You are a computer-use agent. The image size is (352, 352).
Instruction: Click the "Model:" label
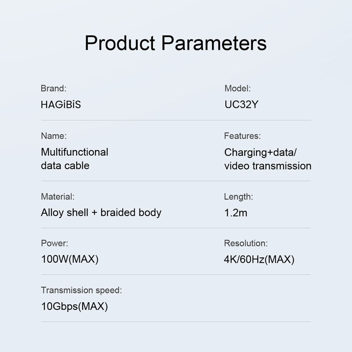click(x=238, y=88)
